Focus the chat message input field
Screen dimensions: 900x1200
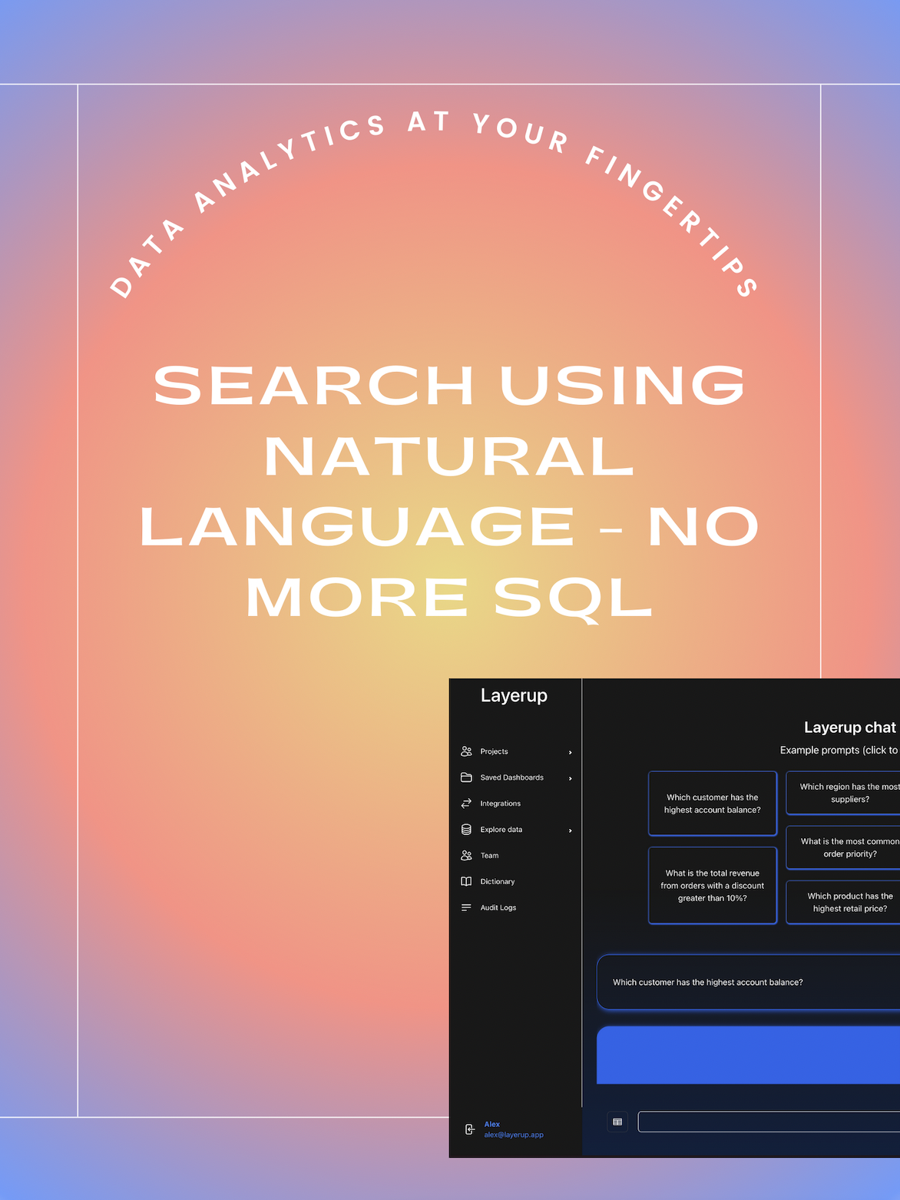pyautogui.click(x=768, y=1122)
